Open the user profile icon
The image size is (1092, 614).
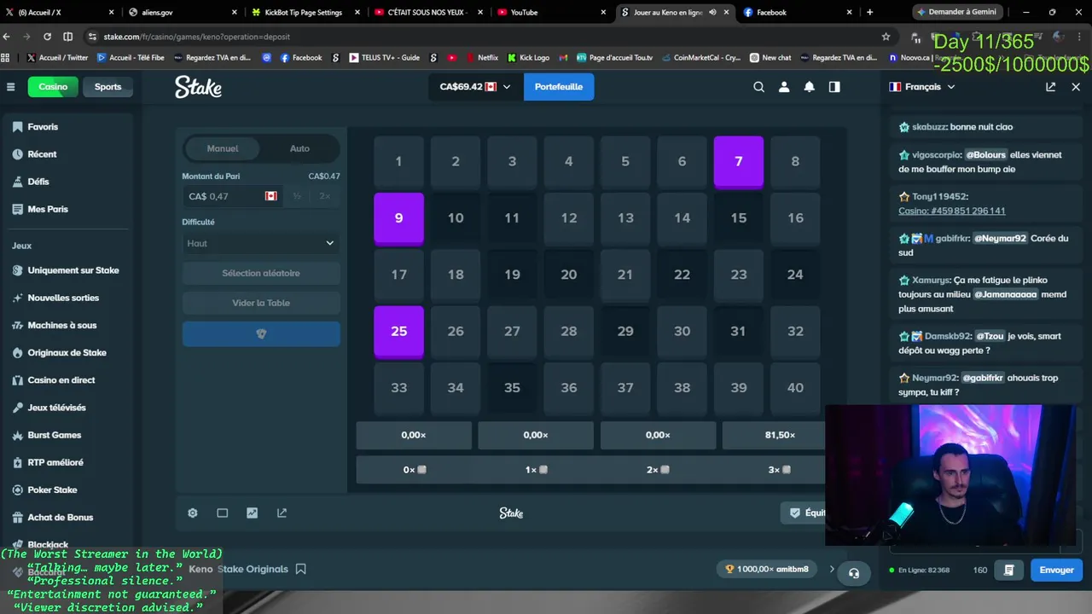(784, 87)
